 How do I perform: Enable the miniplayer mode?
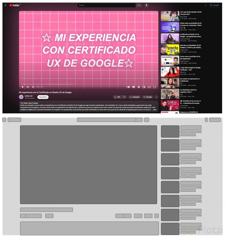click(x=144, y=87)
